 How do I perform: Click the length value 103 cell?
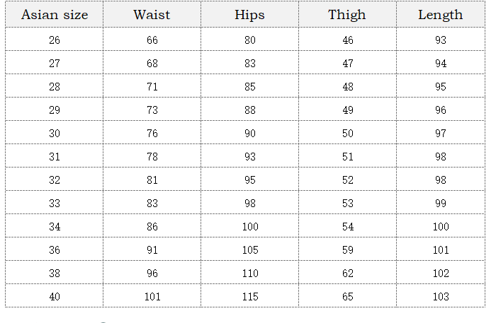440,297
